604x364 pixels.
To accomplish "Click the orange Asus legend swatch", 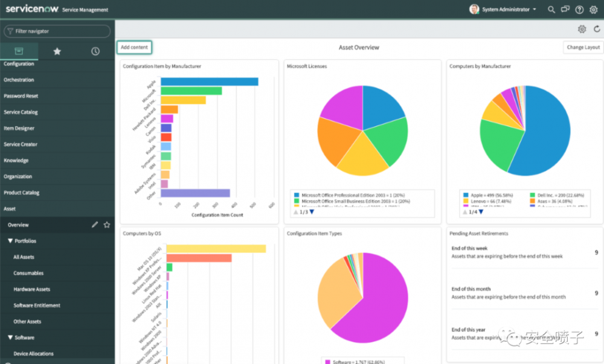I will coord(532,201).
